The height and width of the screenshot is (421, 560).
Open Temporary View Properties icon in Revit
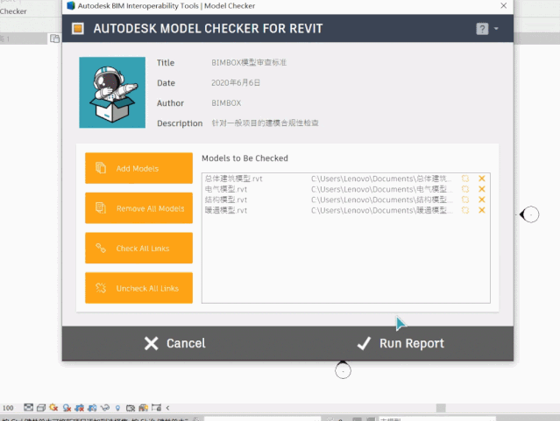click(x=131, y=408)
